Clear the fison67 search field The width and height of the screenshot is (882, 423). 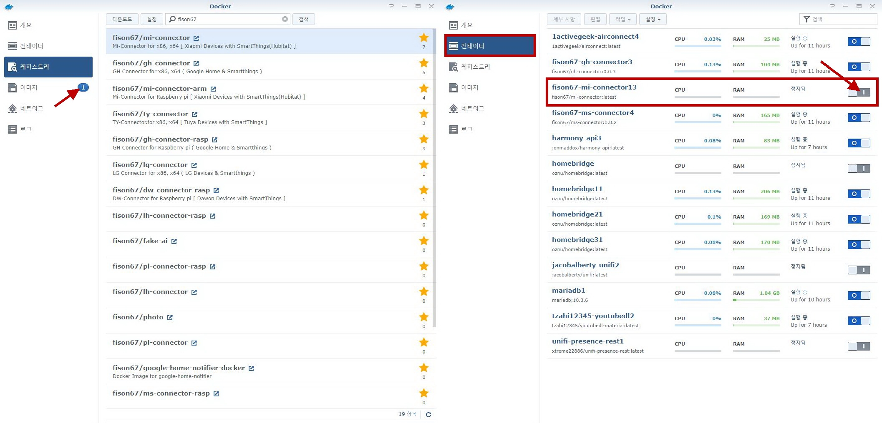tap(285, 19)
